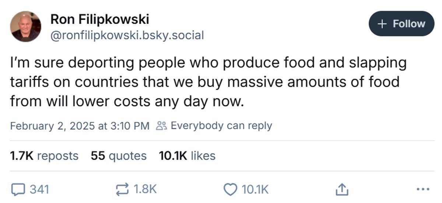Click the reply speech bubble icon
The image size is (442, 203).
pos(18,189)
